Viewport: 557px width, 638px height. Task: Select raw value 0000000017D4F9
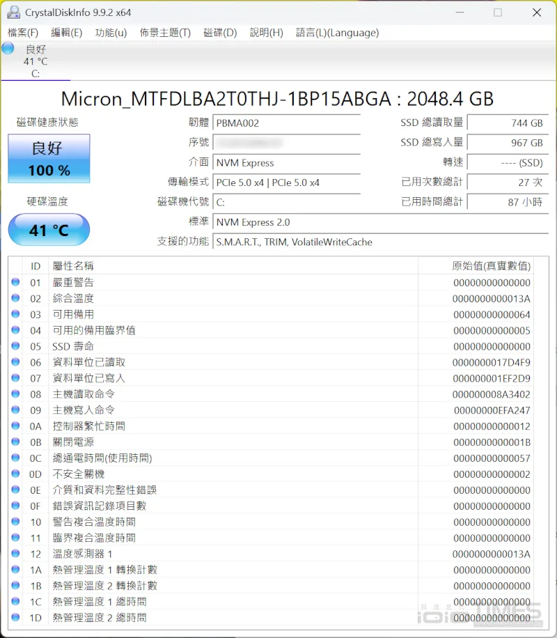[x=492, y=363]
